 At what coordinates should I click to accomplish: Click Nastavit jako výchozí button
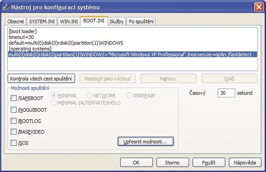click(108, 79)
